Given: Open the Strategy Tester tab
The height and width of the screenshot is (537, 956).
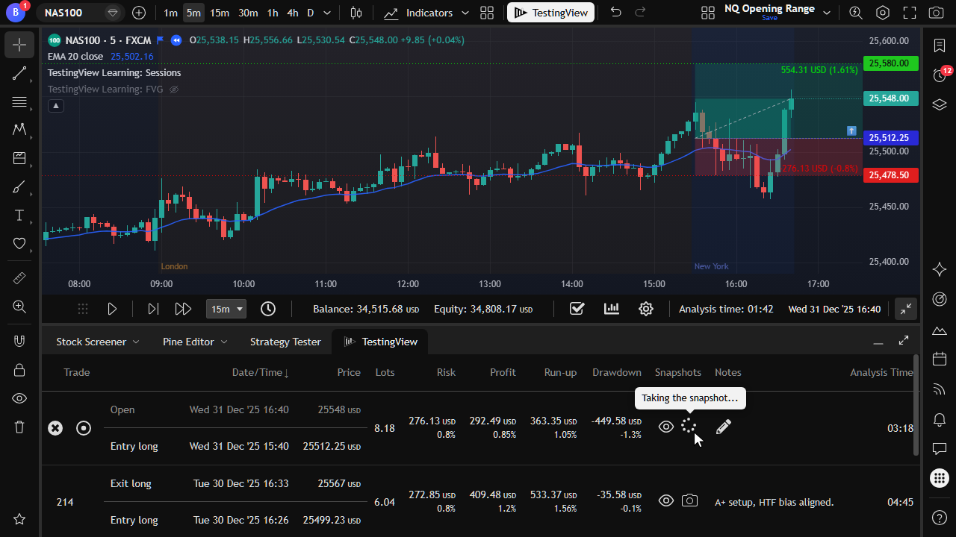Looking at the screenshot, I should (x=285, y=342).
